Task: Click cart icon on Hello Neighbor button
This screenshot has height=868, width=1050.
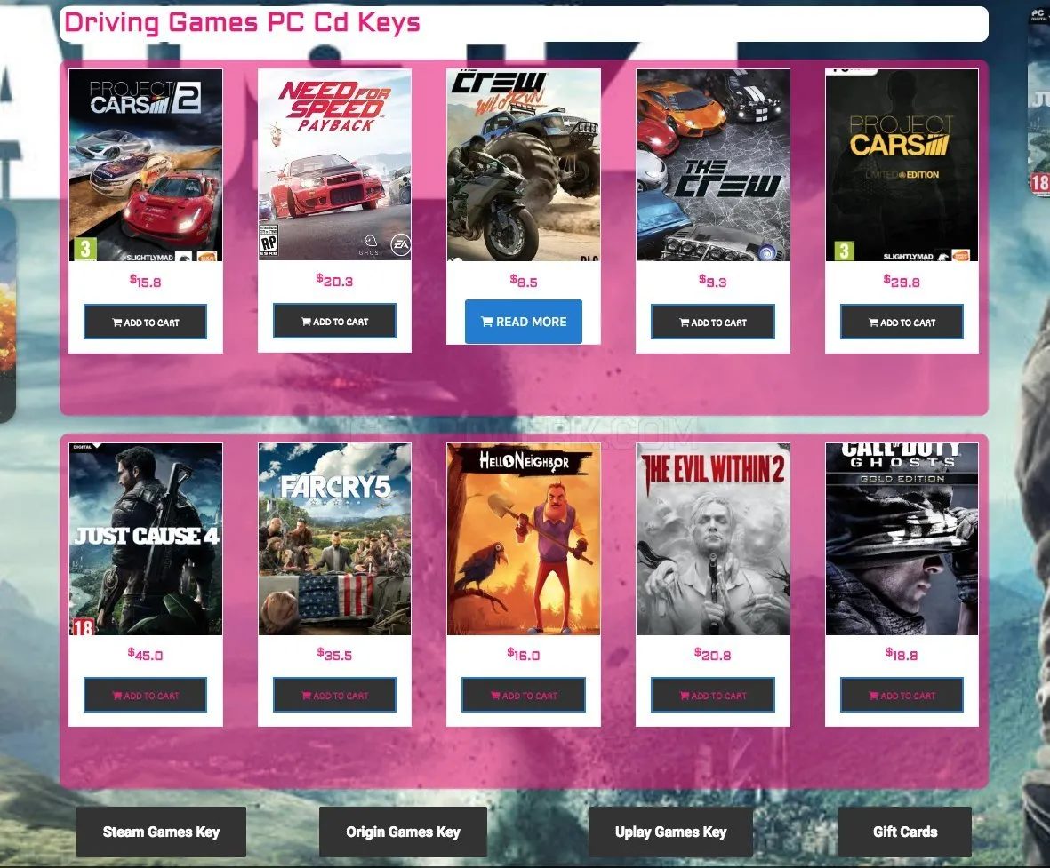Action: (x=495, y=696)
